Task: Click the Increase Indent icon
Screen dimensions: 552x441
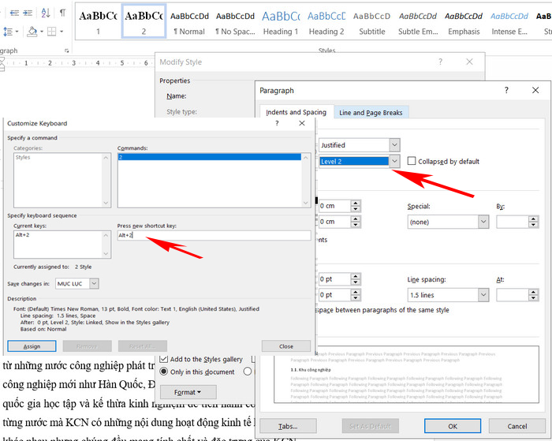Action: 27,13
